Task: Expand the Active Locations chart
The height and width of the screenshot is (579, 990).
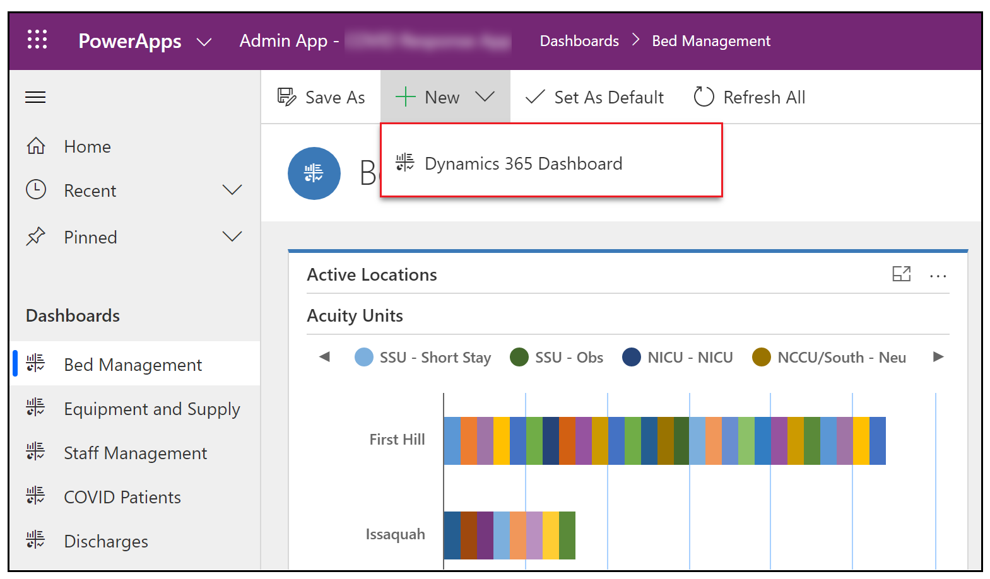Action: click(x=902, y=274)
